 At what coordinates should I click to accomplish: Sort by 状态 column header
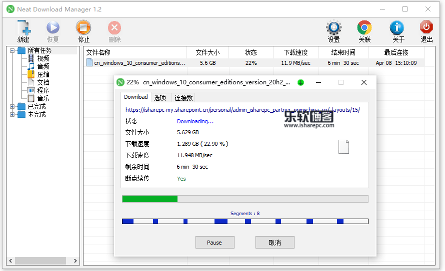251,52
